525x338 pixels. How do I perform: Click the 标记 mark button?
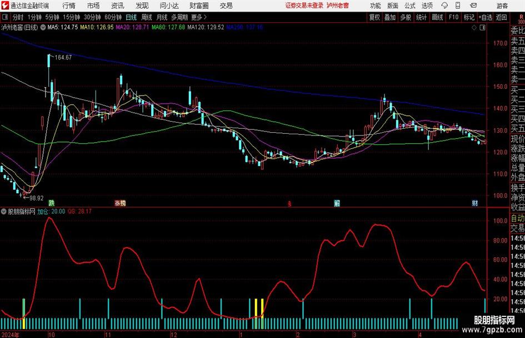[469, 17]
